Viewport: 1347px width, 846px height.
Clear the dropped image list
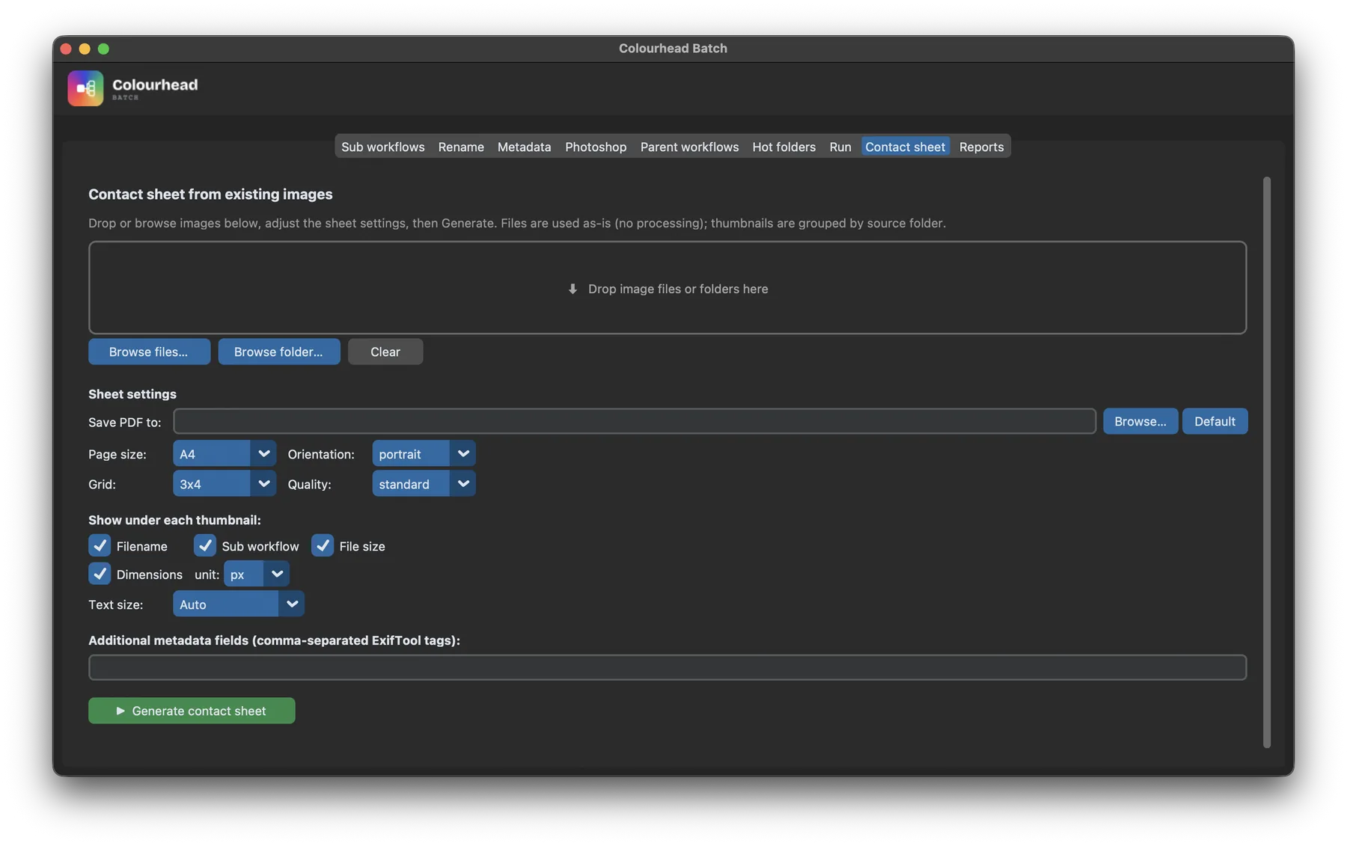385,352
